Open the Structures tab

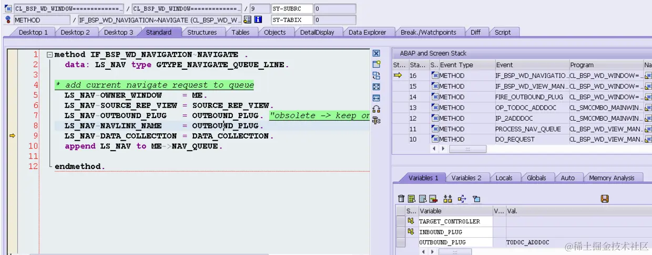tap(202, 32)
